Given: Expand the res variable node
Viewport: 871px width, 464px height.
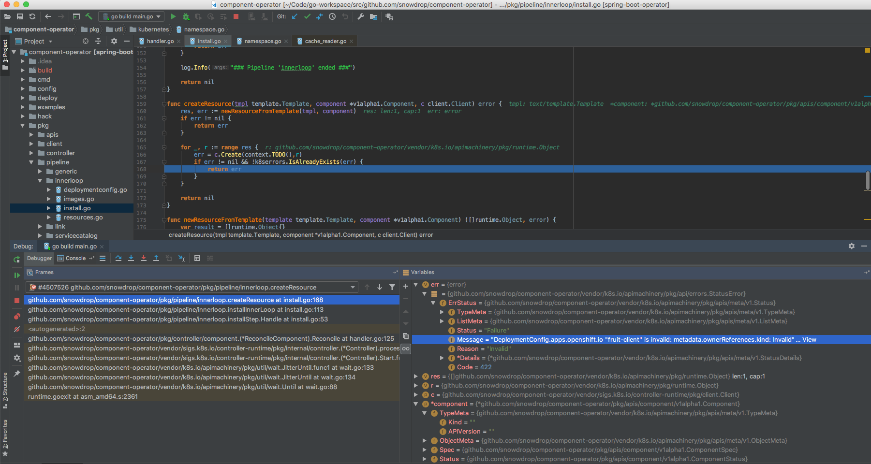Looking at the screenshot, I should coord(415,377).
